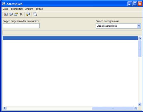Screen dimensions: 143x112
Task: Click the horizontal scrollbar right arrow
Action: [136, 108]
